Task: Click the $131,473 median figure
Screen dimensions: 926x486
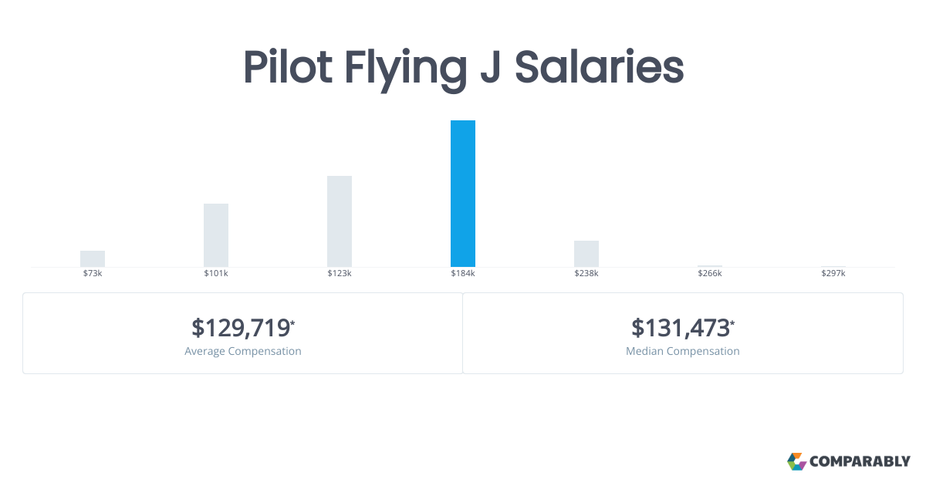Action: click(680, 328)
